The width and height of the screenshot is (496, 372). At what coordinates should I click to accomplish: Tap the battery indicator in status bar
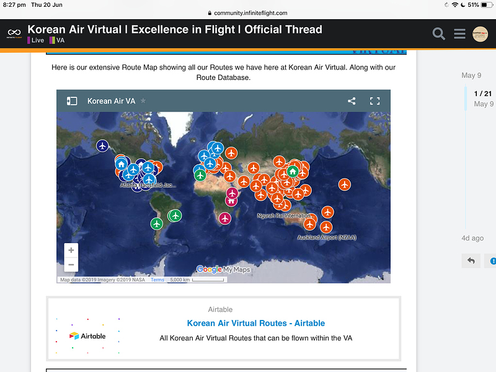point(487,5)
